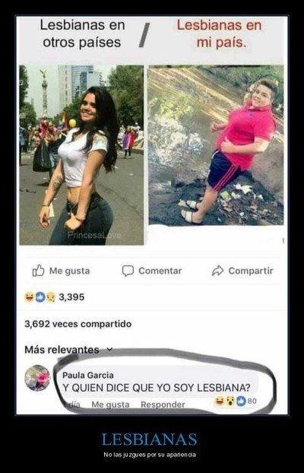Like Paula Garcia's comment with Me gusta
Image resolution: width=304 pixels, height=473 pixels.
(x=110, y=405)
